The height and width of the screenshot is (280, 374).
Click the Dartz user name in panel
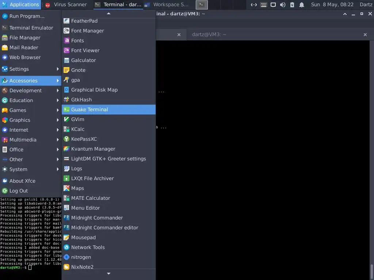[x=366, y=4]
